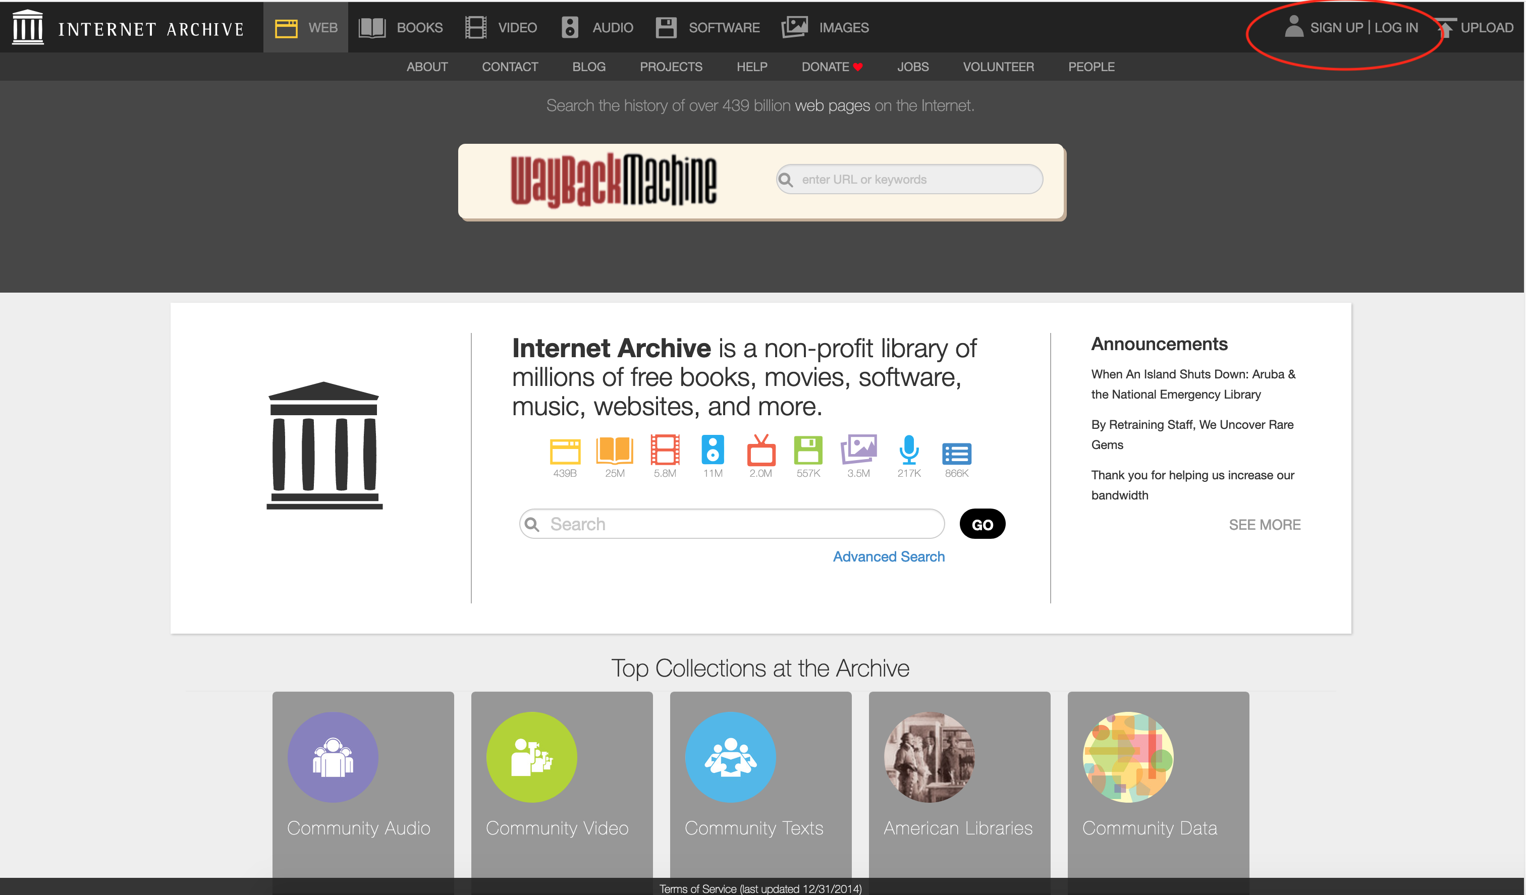The image size is (1526, 895).
Task: Open the Images icon in header
Action: [x=794, y=28]
